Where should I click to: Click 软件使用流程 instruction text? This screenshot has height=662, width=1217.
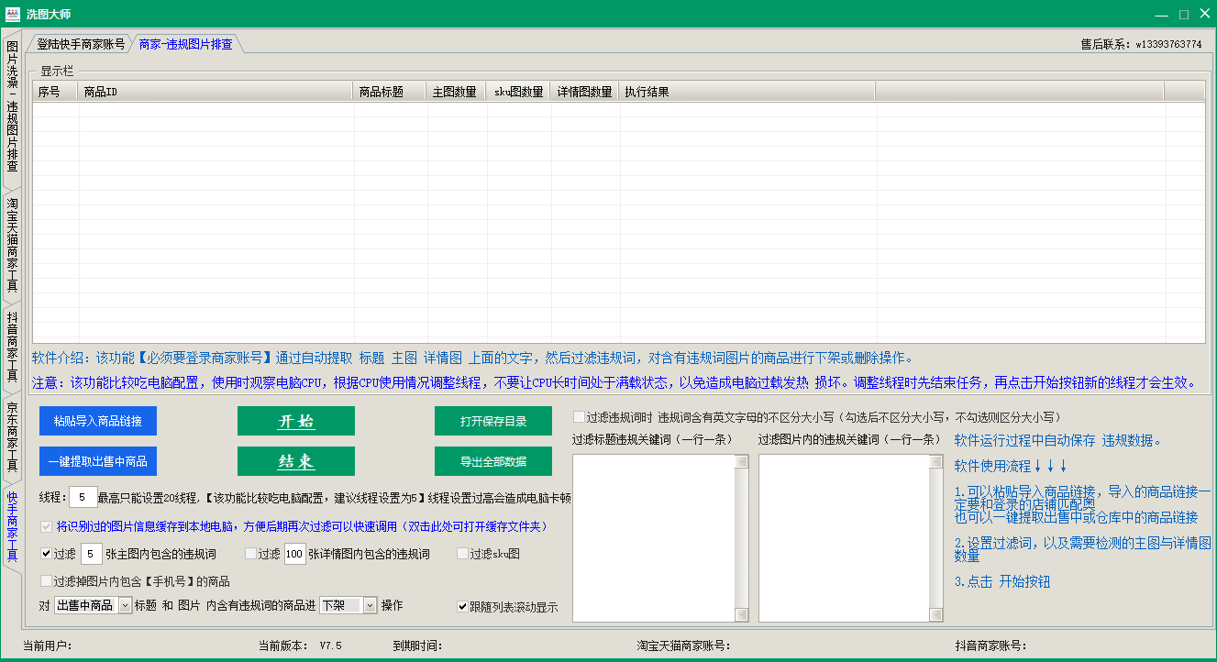[x=1011, y=466]
